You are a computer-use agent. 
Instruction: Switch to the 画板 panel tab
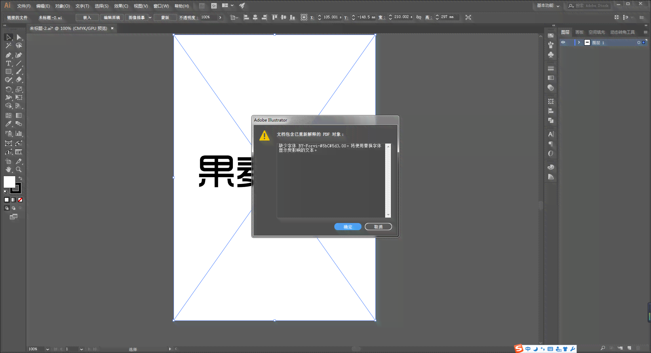[579, 32]
